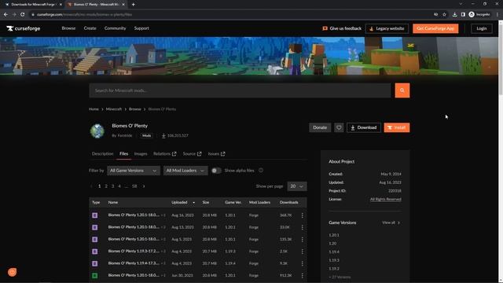Click the Download button
503x283 pixels.
[364, 127]
